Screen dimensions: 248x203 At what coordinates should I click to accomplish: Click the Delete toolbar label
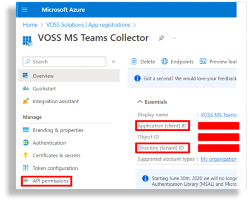[148, 62]
